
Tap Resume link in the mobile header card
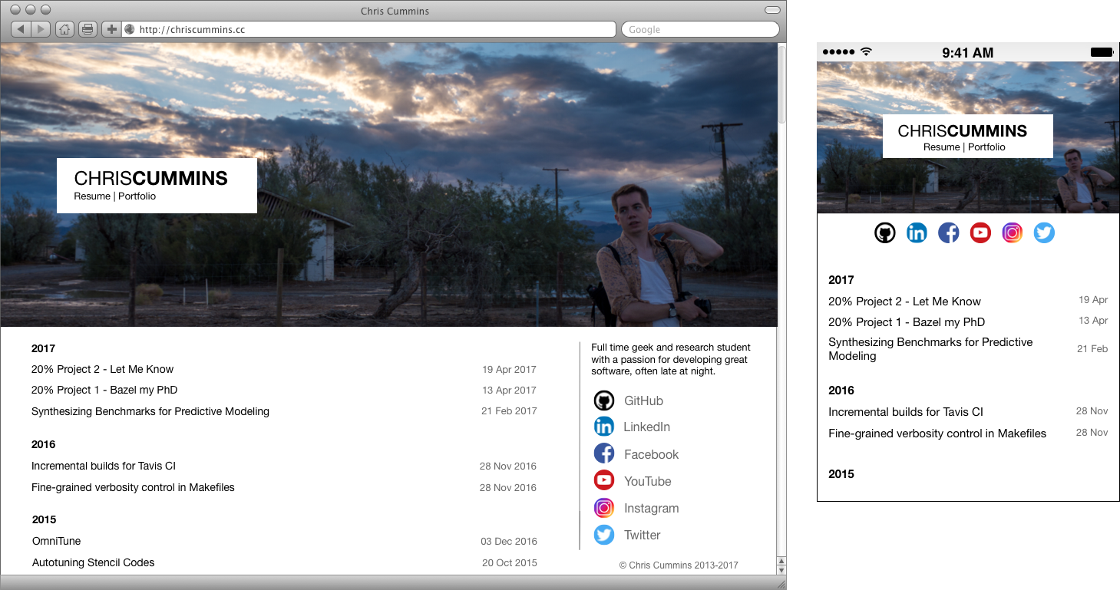click(941, 147)
